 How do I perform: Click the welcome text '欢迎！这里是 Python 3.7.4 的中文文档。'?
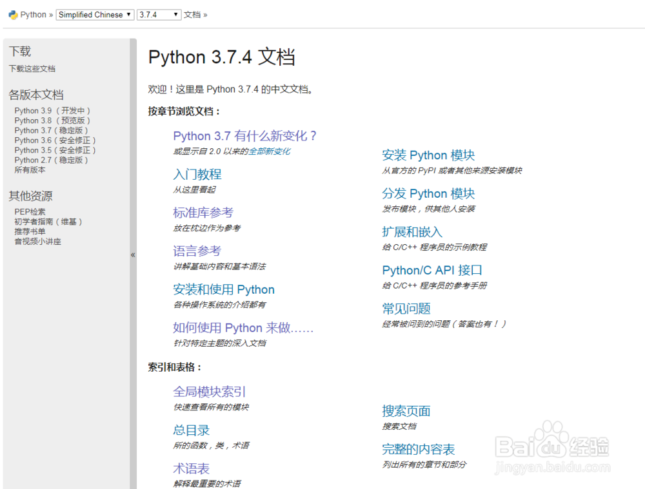232,89
